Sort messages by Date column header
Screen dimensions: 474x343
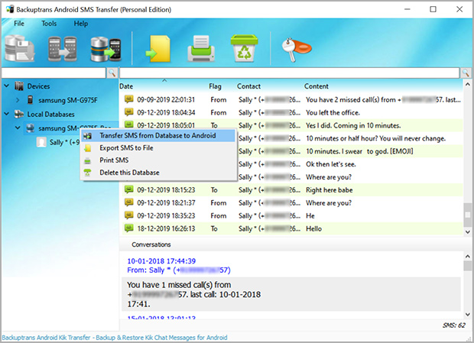[126, 86]
